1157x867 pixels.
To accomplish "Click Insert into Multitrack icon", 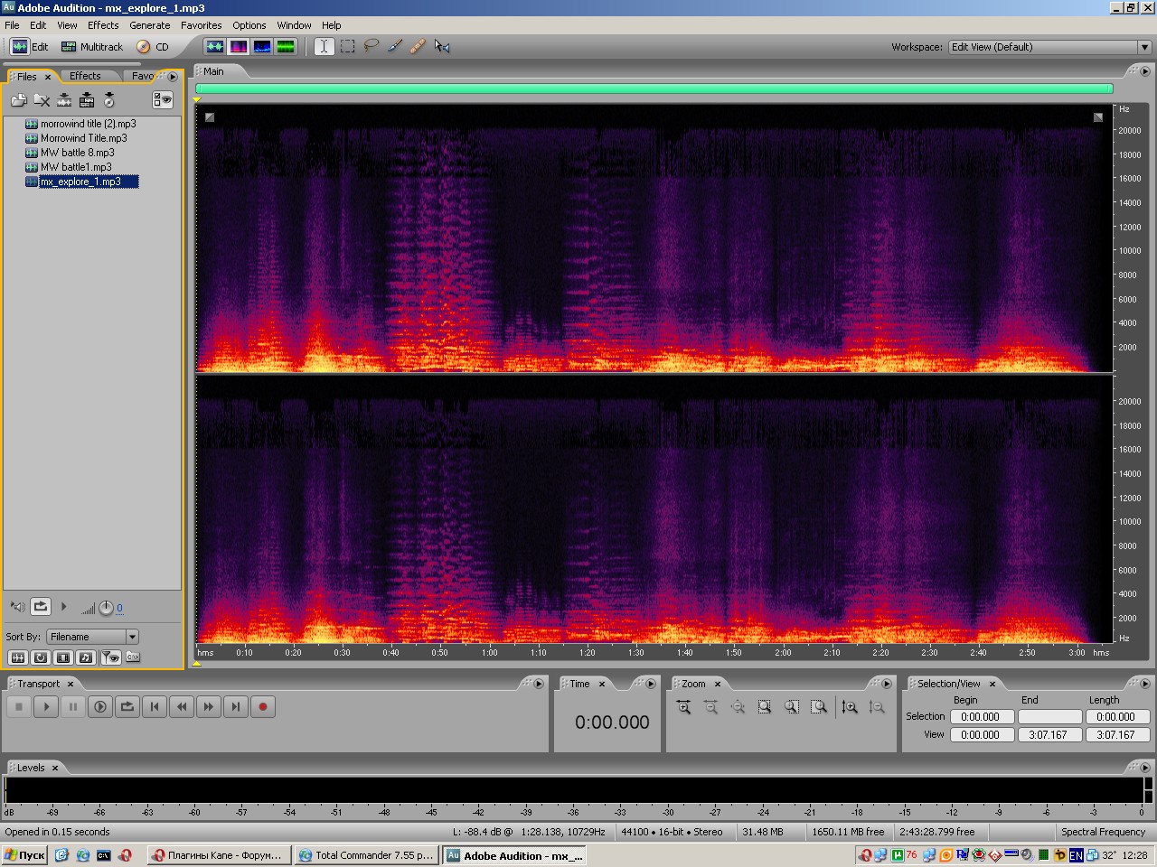I will pyautogui.click(x=87, y=100).
